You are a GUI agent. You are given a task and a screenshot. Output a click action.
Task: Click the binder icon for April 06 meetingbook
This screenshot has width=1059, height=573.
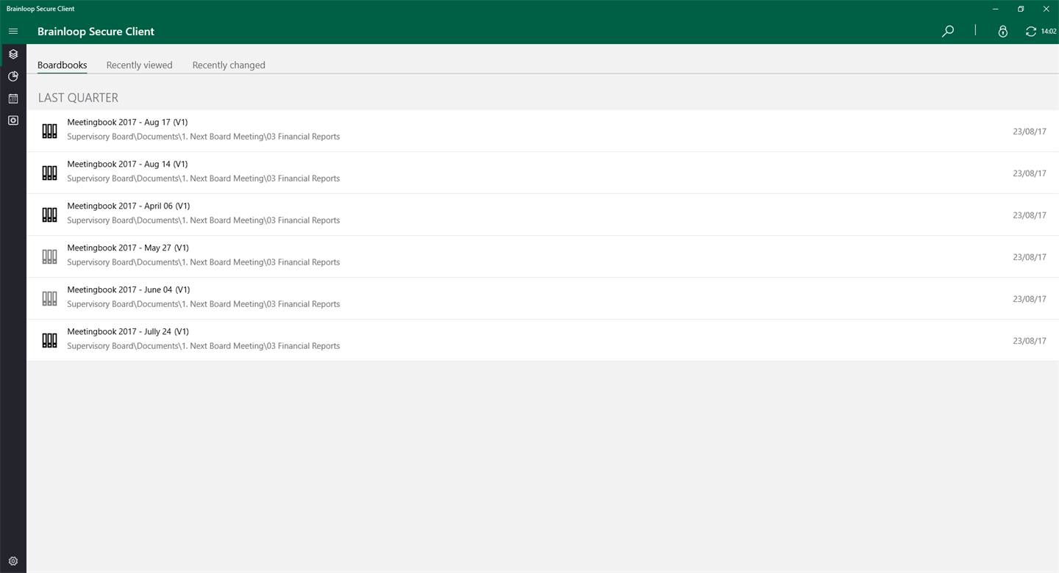(x=49, y=215)
